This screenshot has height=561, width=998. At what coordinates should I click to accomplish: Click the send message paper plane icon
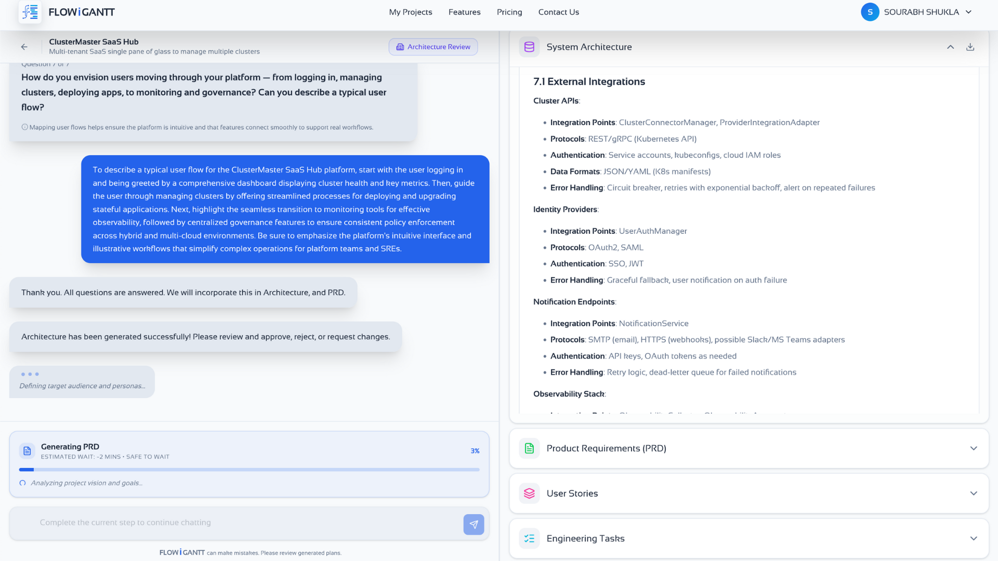[474, 524]
